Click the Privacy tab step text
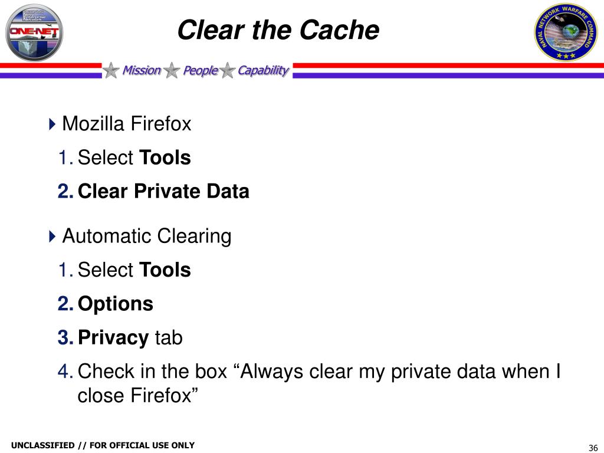 130,338
